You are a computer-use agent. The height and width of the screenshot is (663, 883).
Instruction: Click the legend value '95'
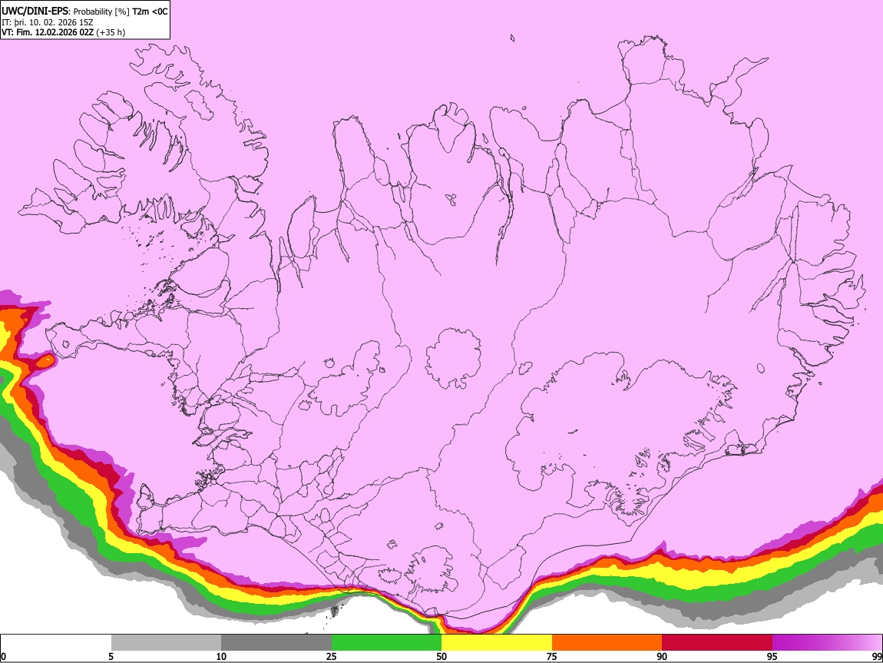(772, 657)
